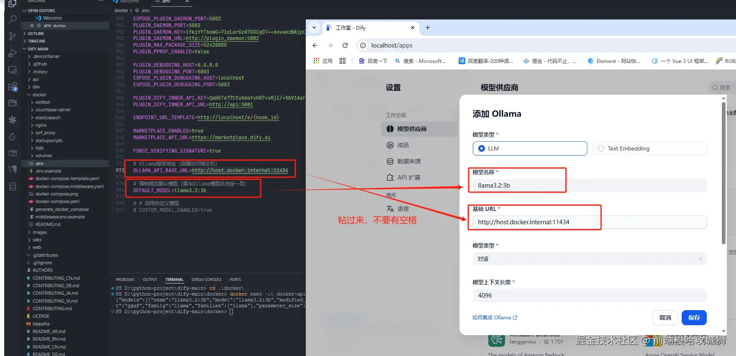Click the 基础 URL input field

click(590, 222)
